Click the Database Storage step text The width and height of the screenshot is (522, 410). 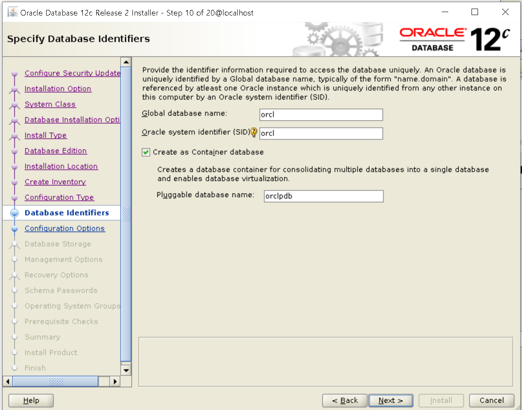coord(58,244)
